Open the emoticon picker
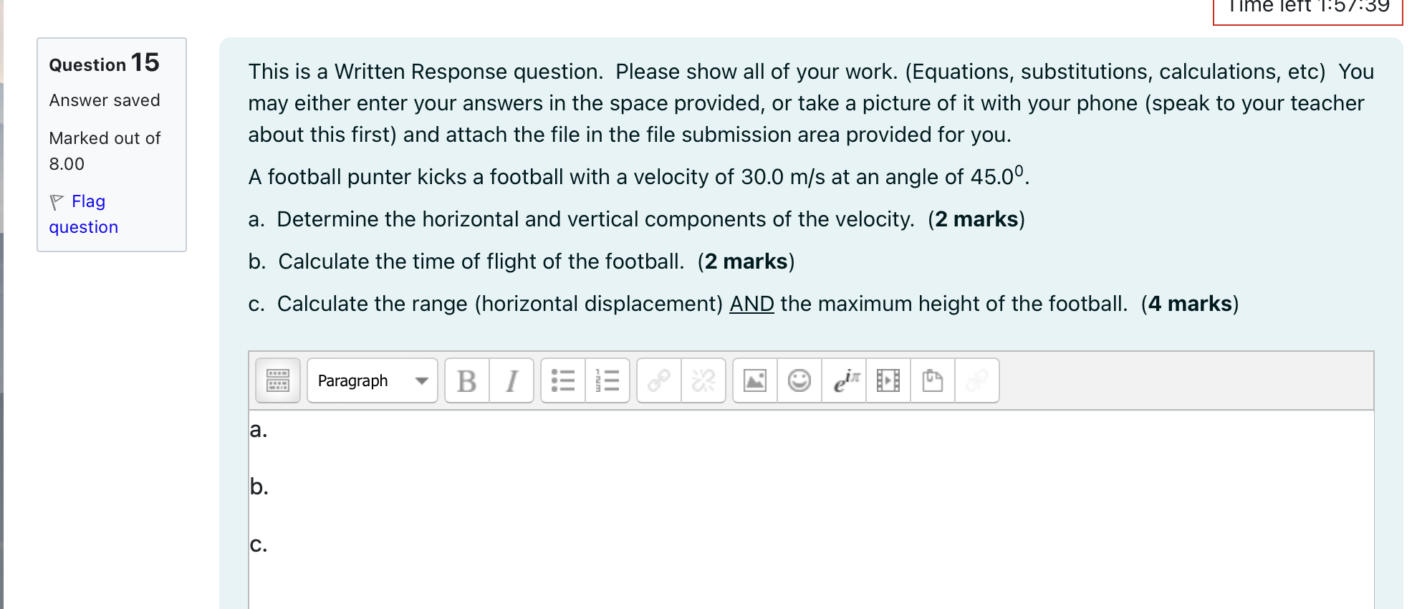 [799, 380]
